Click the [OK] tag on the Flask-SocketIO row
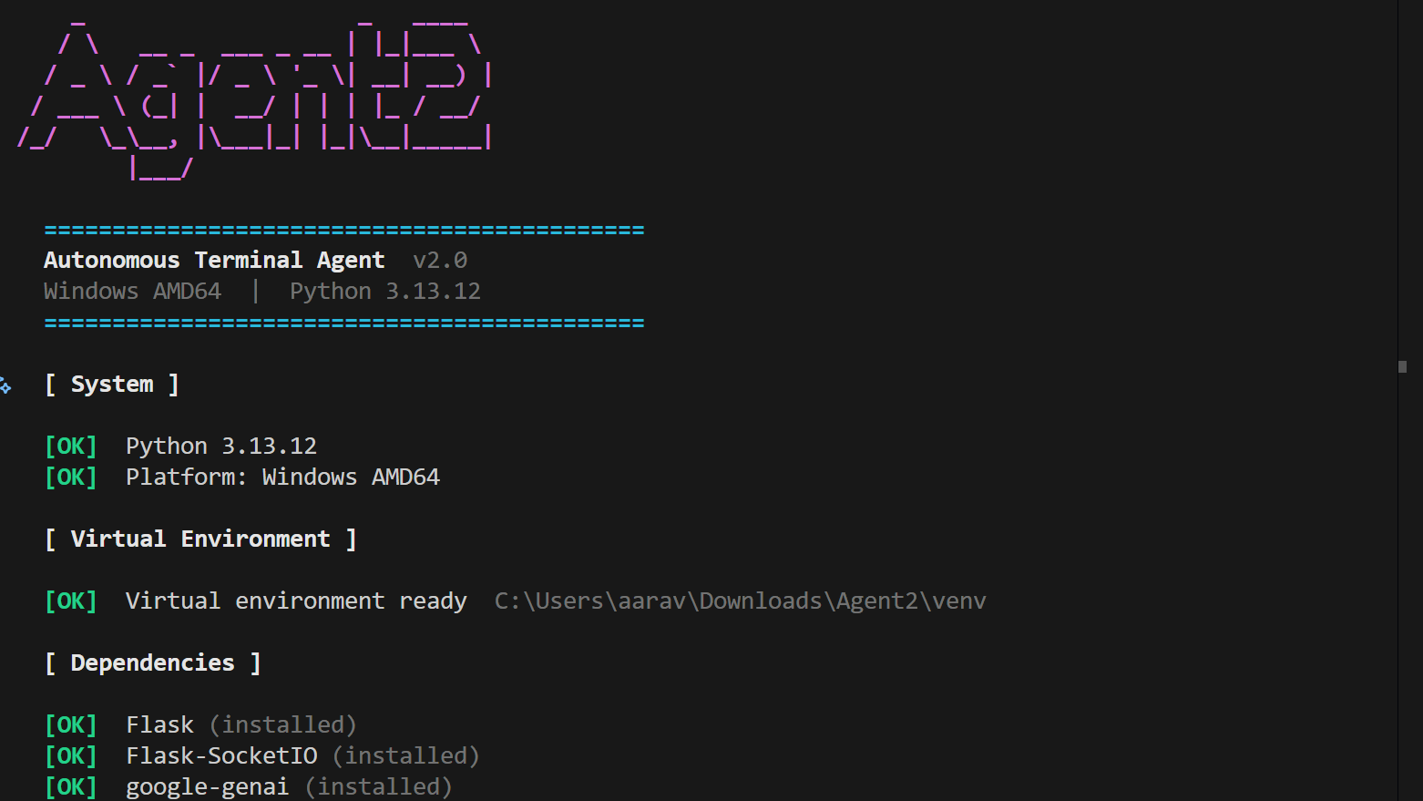The height and width of the screenshot is (801, 1423). pos(71,756)
